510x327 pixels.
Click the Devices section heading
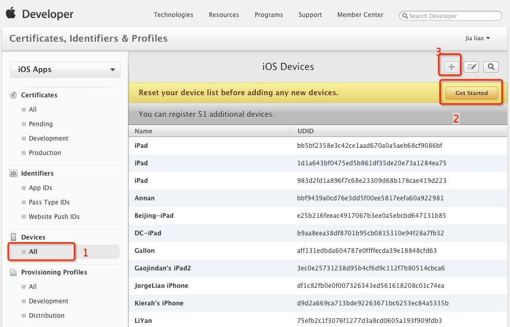[33, 237]
